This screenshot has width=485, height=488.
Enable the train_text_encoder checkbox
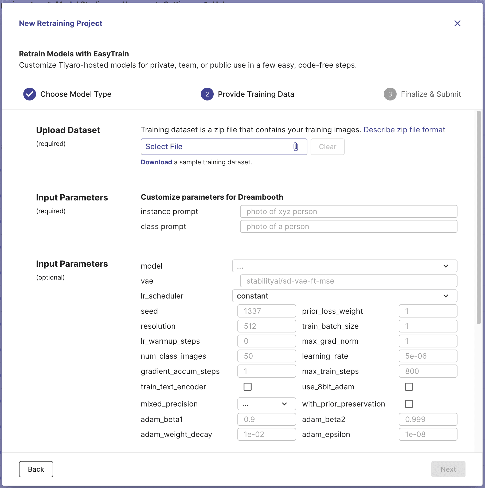[x=248, y=387]
